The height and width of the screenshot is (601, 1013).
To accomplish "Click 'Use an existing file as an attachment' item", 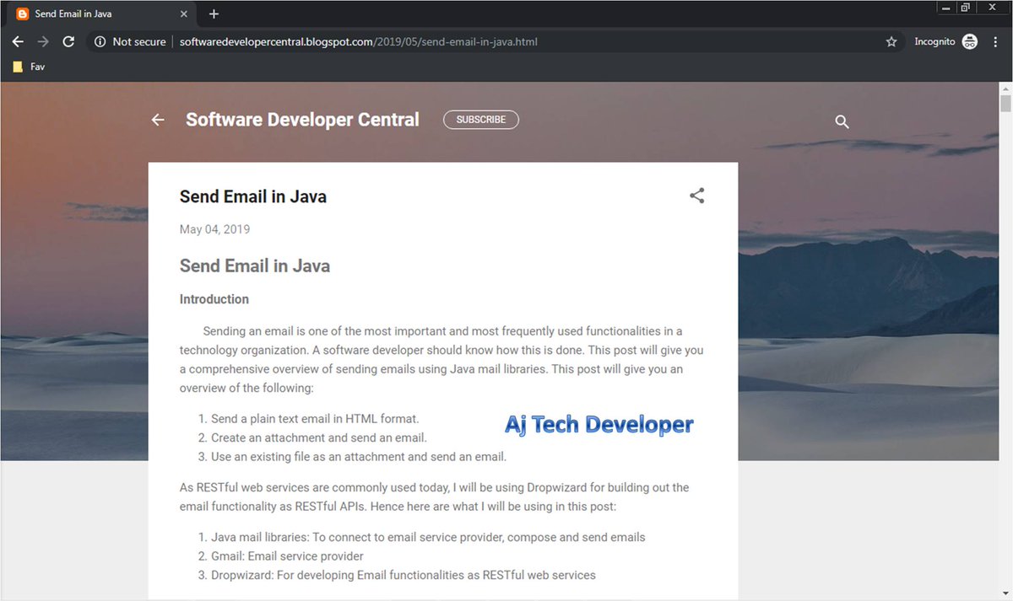I will 359,457.
